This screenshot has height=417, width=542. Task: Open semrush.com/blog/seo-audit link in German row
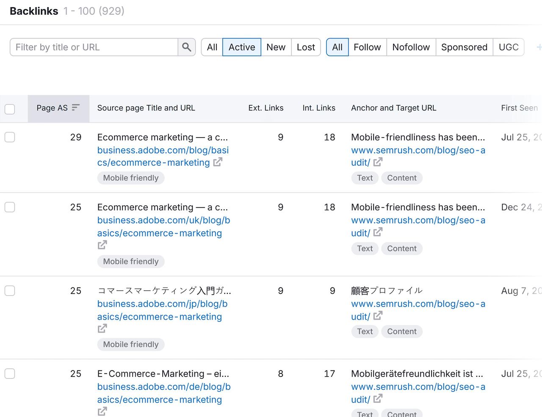(x=418, y=393)
